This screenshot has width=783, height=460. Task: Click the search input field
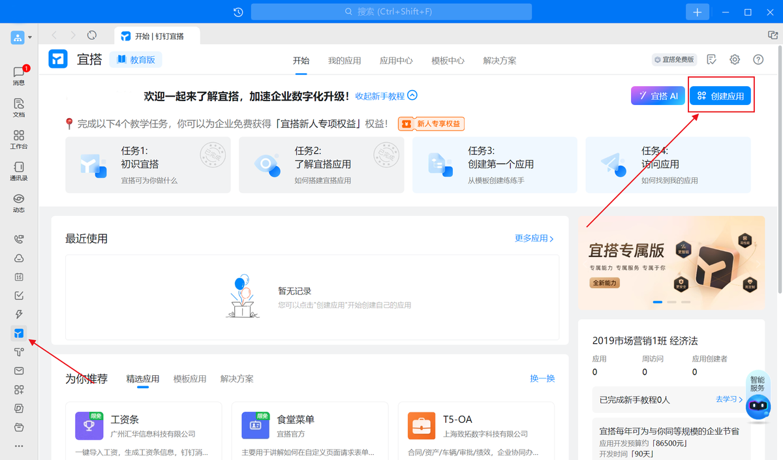coord(391,12)
